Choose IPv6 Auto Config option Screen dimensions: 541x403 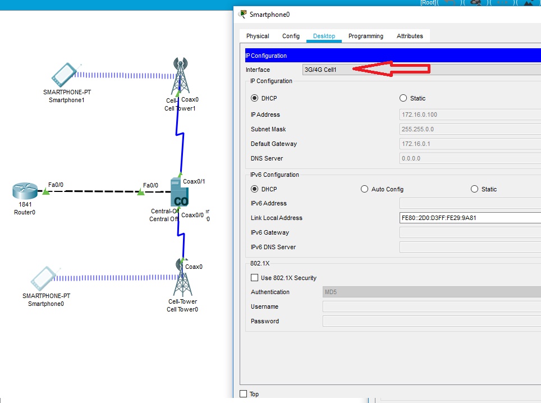(x=365, y=189)
